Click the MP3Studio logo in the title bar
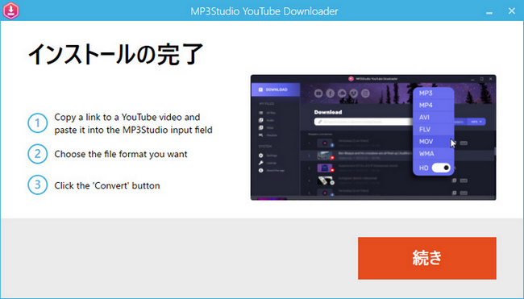This screenshot has height=299, width=524. (x=11, y=10)
